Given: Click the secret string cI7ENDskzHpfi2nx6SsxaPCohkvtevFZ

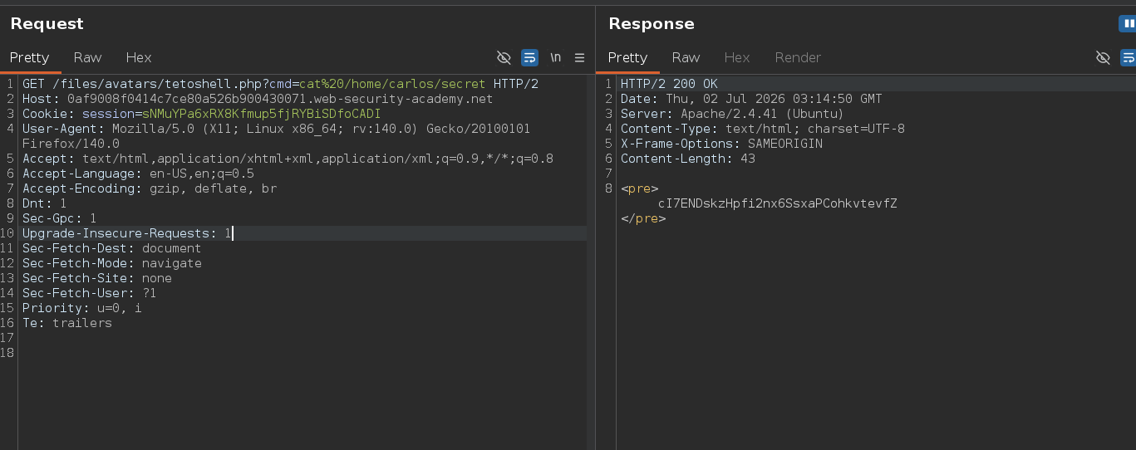Looking at the screenshot, I should (x=778, y=203).
